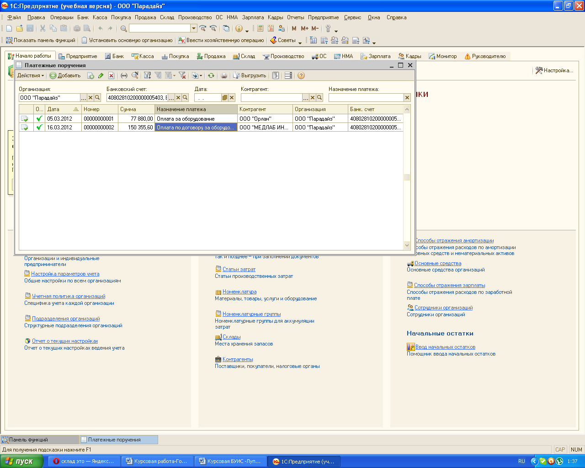Click the Add copy document icon

pos(90,76)
